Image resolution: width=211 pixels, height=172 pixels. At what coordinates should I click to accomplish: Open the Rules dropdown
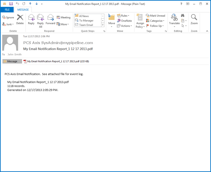pyautogui.click(x=123, y=16)
